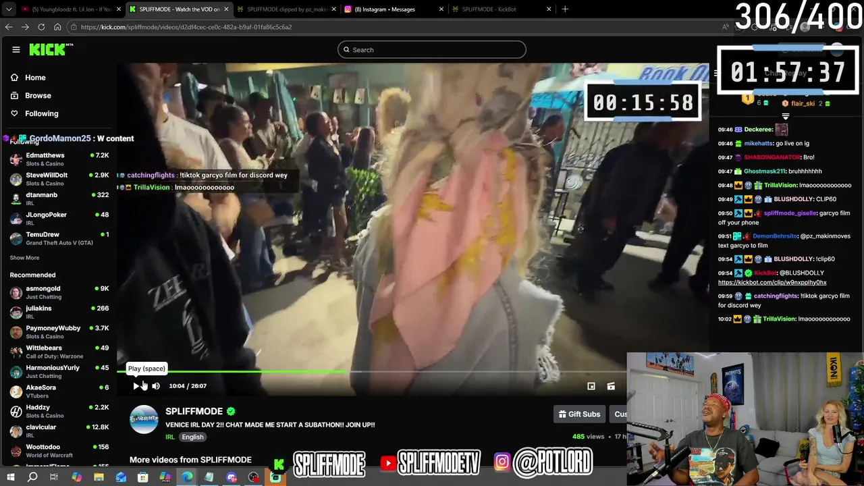
Task: Open a new browser tab
Action: 565,9
